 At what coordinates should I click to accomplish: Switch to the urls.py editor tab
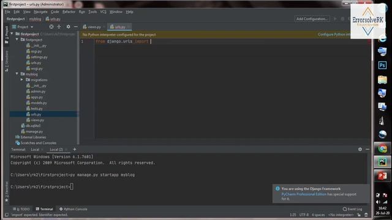pos(120,27)
